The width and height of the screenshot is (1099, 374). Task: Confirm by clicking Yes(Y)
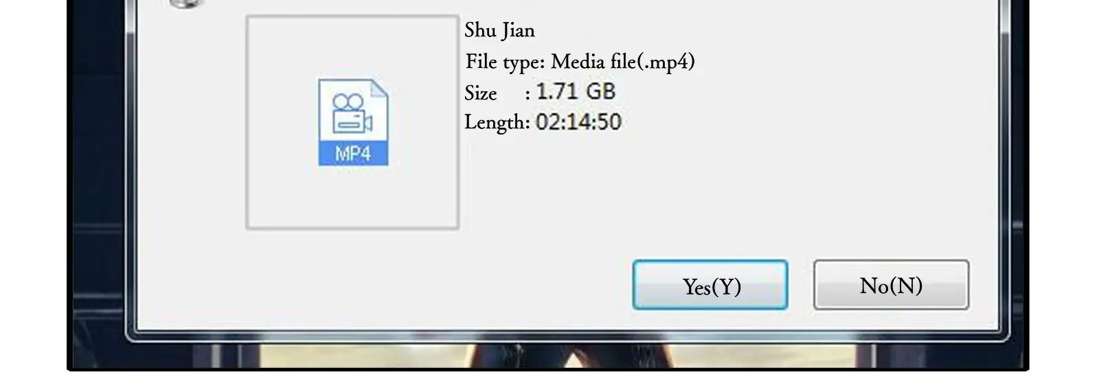710,285
